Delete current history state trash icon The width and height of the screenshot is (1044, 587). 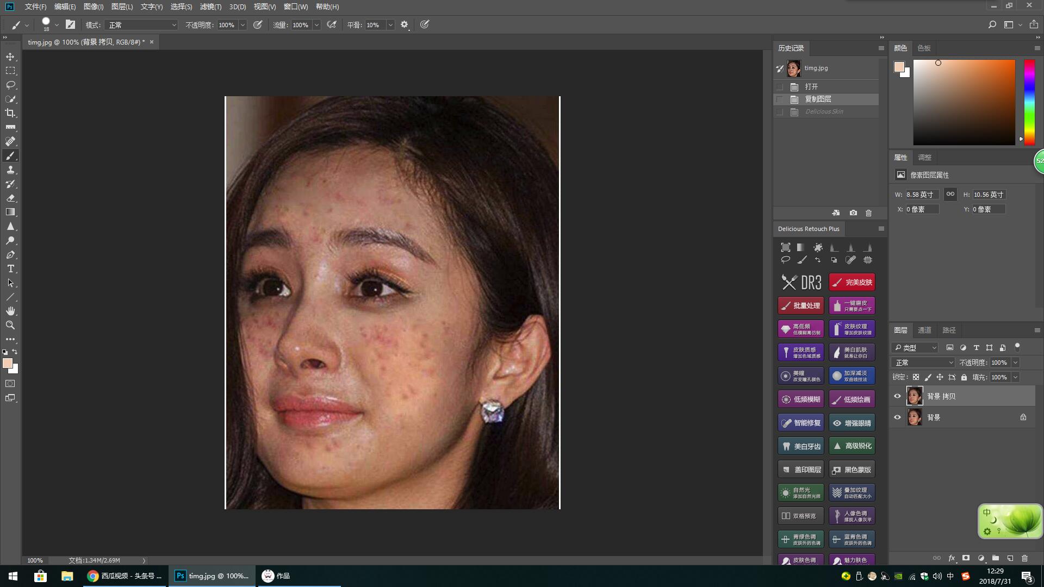868,213
